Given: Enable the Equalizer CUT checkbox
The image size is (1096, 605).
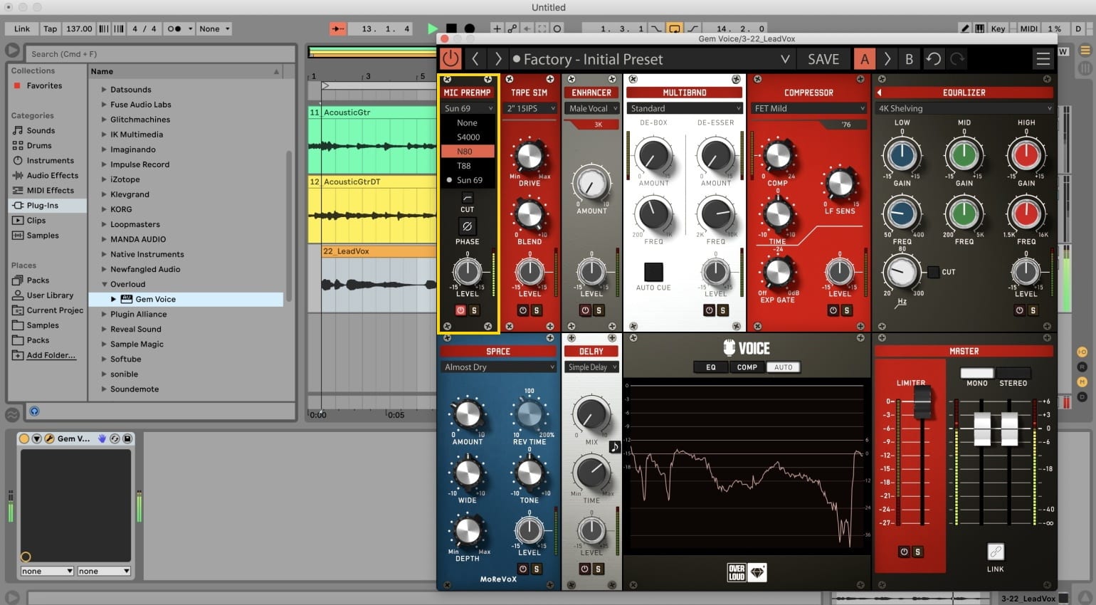Looking at the screenshot, I should pyautogui.click(x=933, y=272).
